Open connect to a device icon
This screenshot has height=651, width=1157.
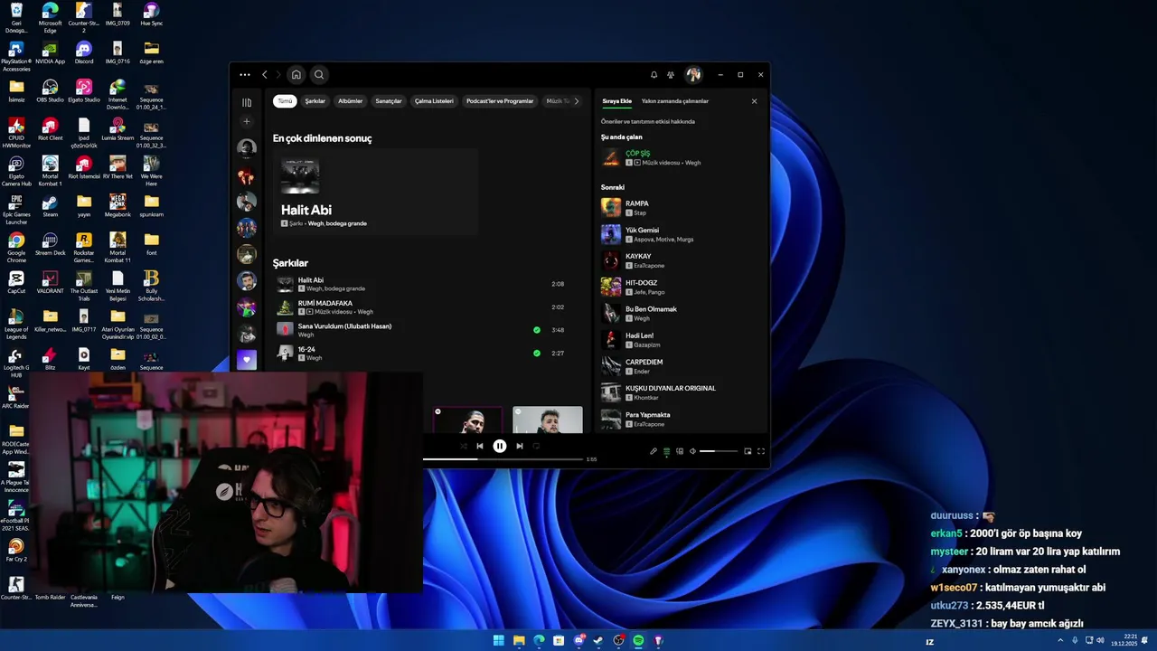680,451
